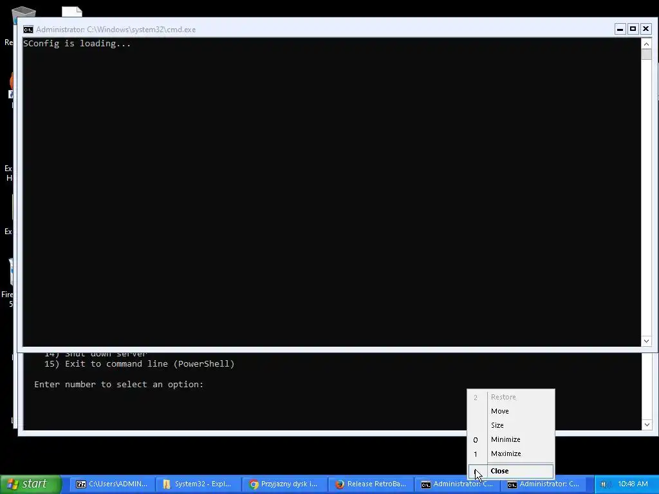Open the Start menu
The height and width of the screenshot is (494, 659).
click(x=31, y=484)
